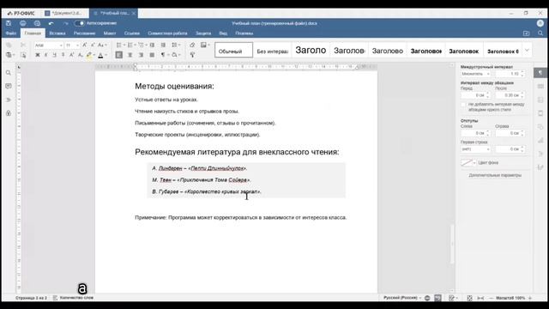The width and height of the screenshot is (549, 309).
Task: Toggle Underline formatting button
Action: [54, 55]
